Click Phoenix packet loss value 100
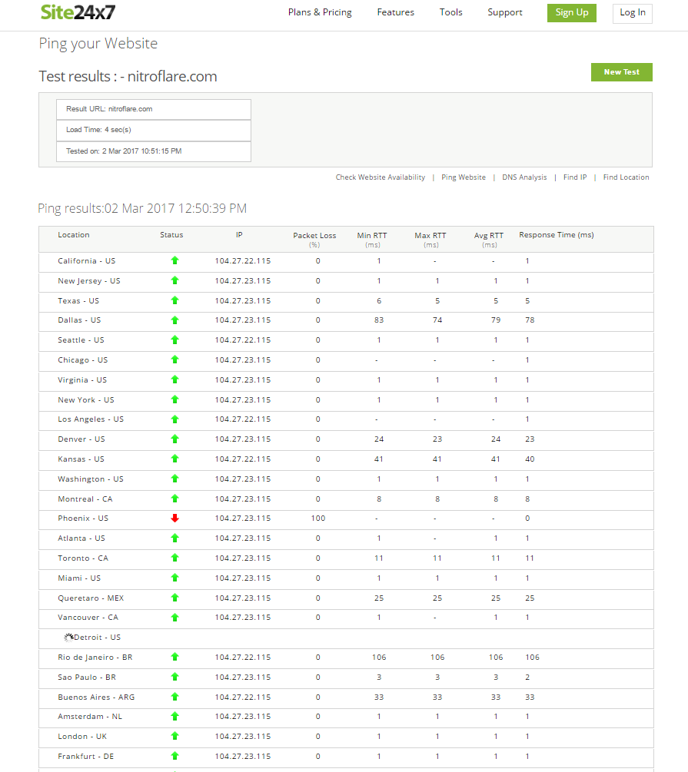The height and width of the screenshot is (772, 688). click(318, 518)
